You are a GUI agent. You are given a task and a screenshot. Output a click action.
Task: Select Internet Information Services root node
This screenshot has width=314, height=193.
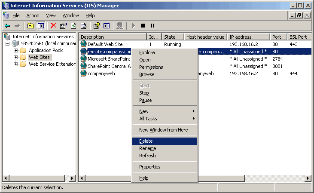click(x=43, y=37)
